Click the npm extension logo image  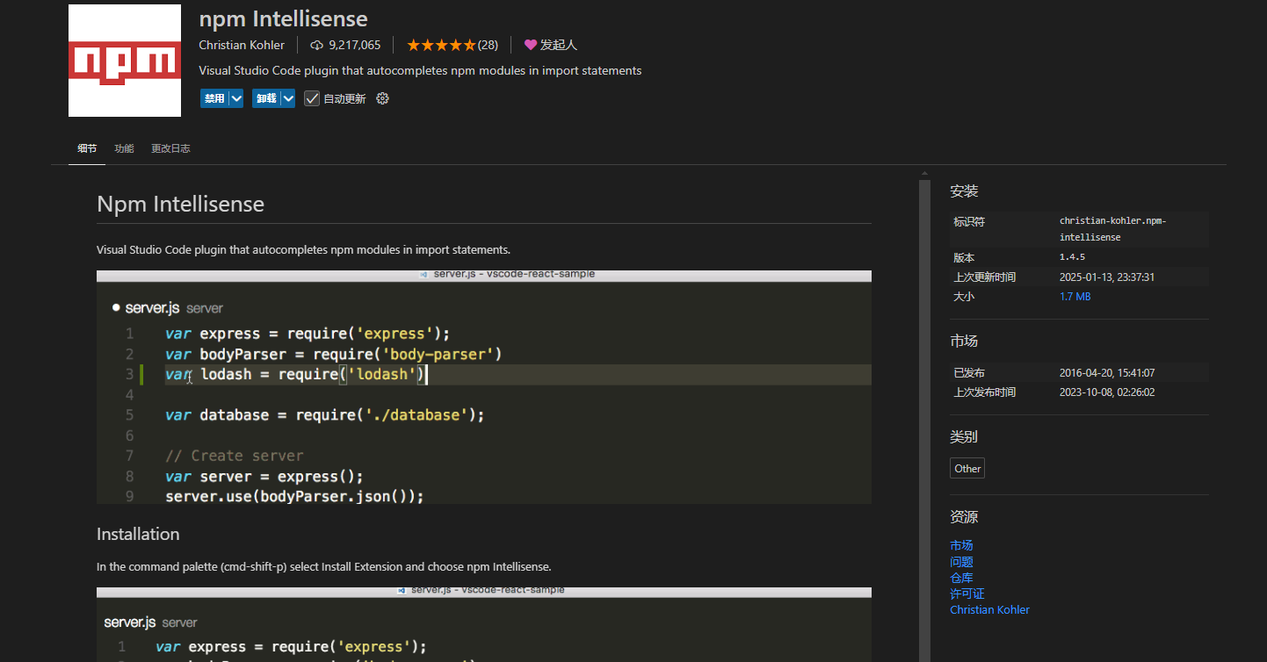125,61
